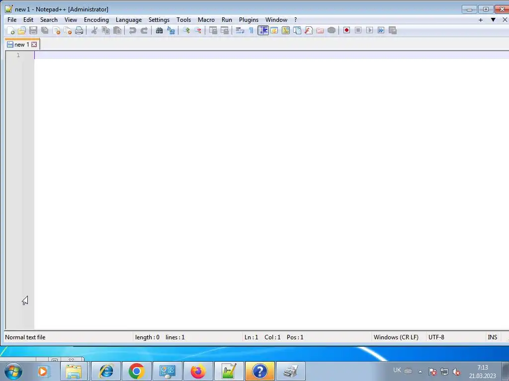Image resolution: width=509 pixels, height=381 pixels.
Task: Click line number 1 in the margin
Action: [18, 56]
